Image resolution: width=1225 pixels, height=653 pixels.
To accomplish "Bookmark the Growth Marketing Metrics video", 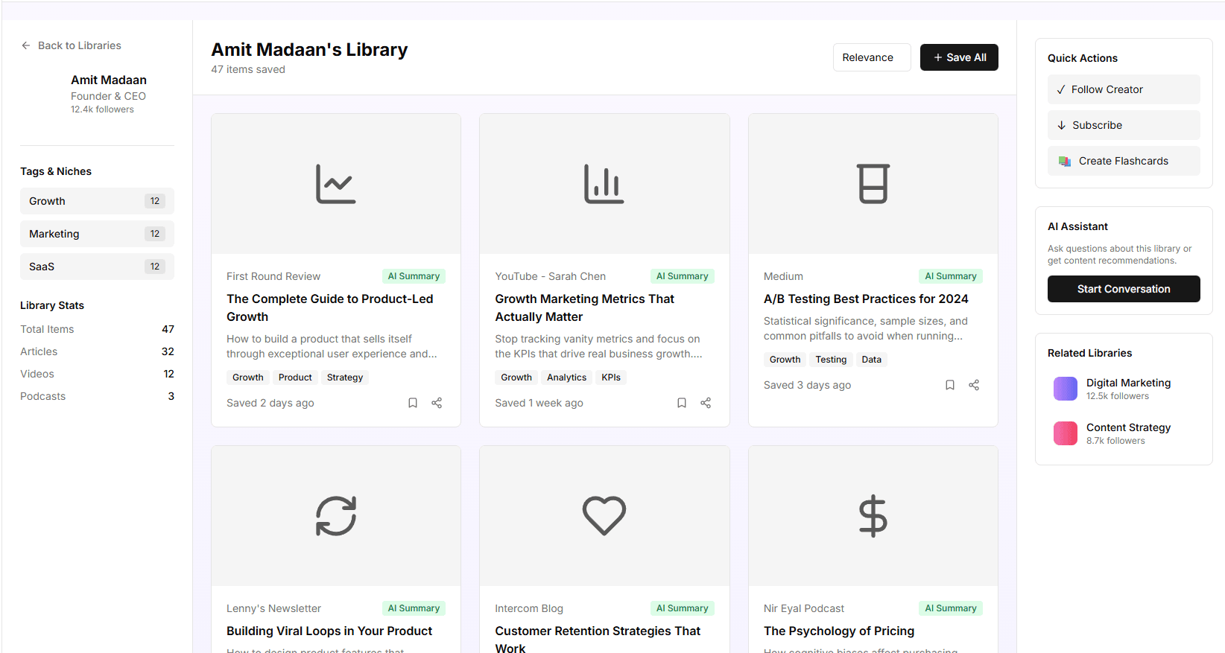I will 681,403.
